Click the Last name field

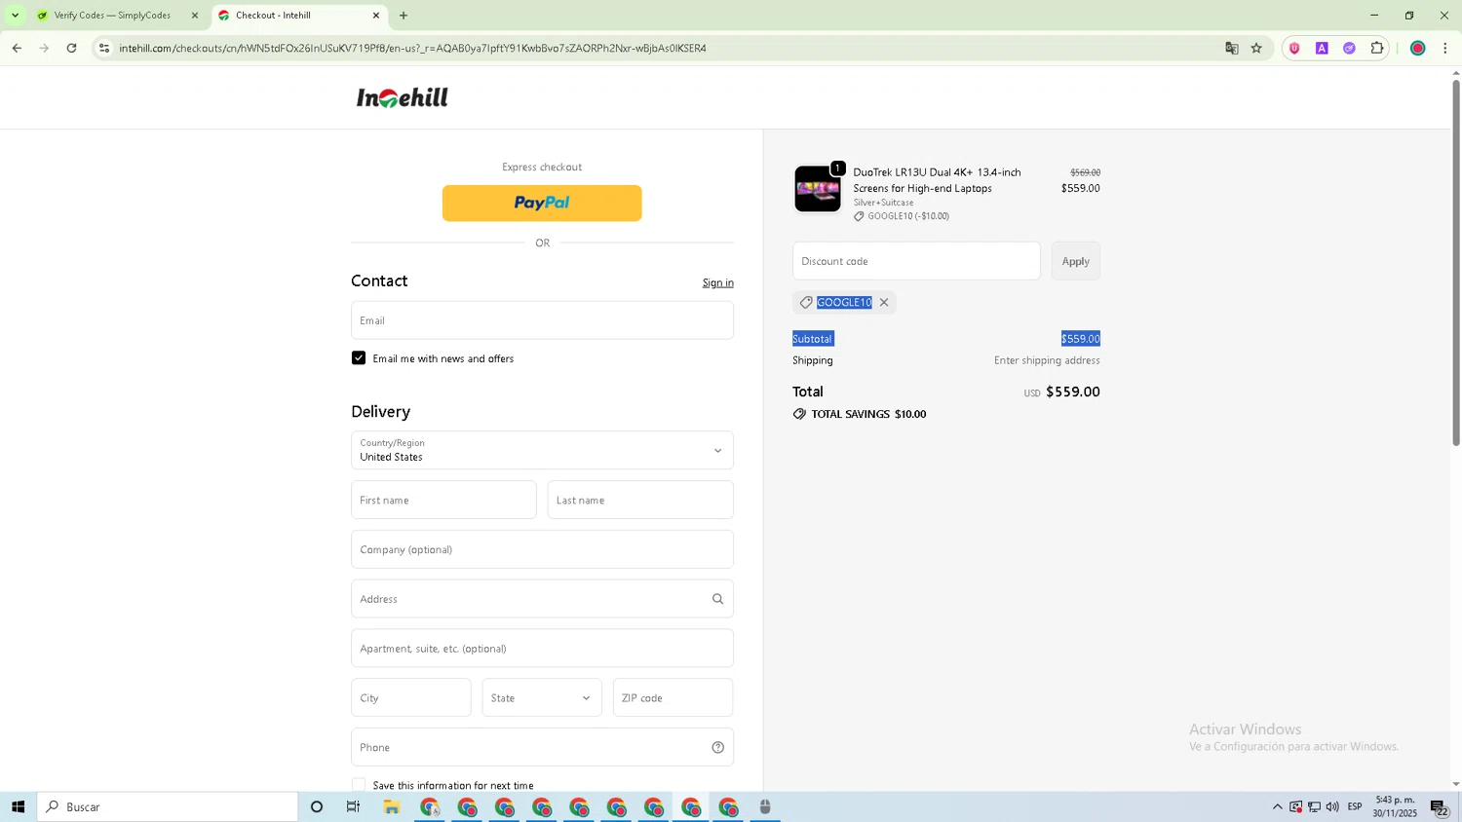tap(640, 500)
